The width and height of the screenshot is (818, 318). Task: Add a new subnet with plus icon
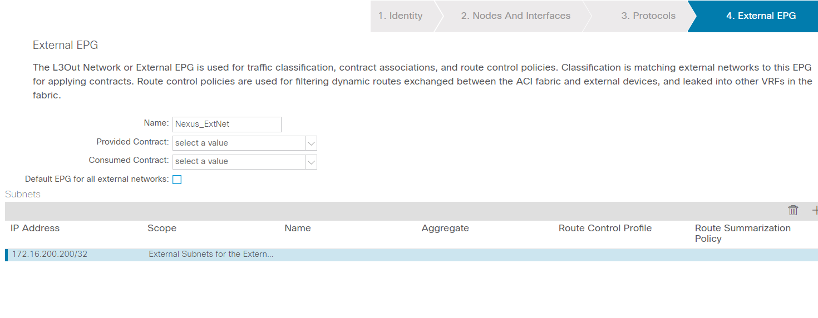[x=815, y=210]
